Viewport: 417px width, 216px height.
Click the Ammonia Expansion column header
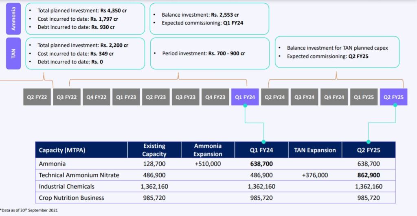click(208, 150)
